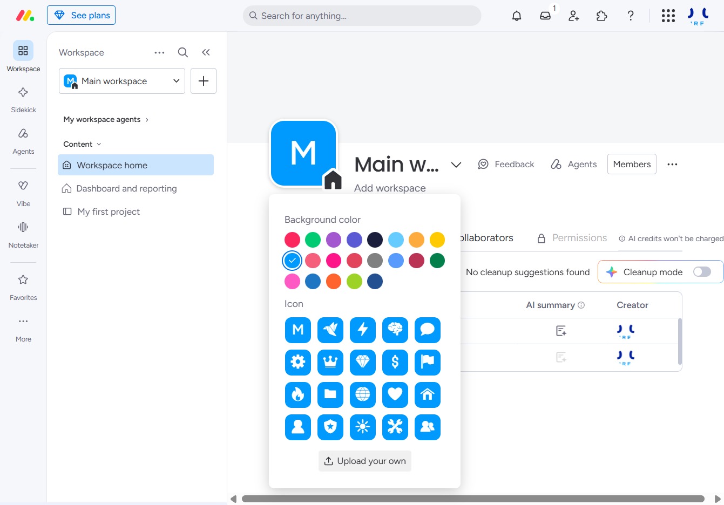Select the flag workspace icon
Viewport: 724px width, 505px height.
428,362
